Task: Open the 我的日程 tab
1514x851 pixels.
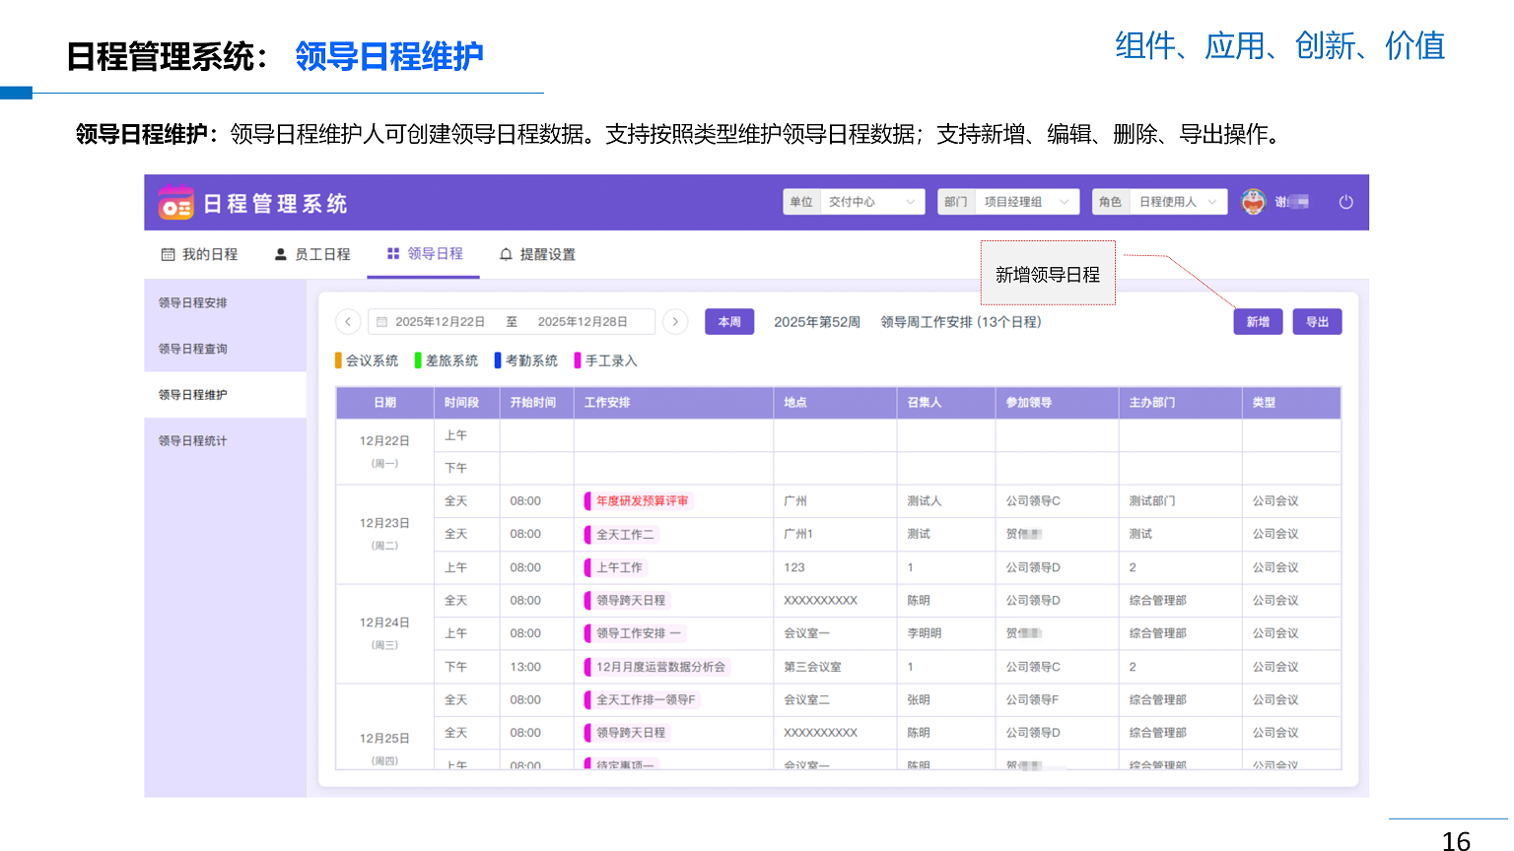Action: 200,254
